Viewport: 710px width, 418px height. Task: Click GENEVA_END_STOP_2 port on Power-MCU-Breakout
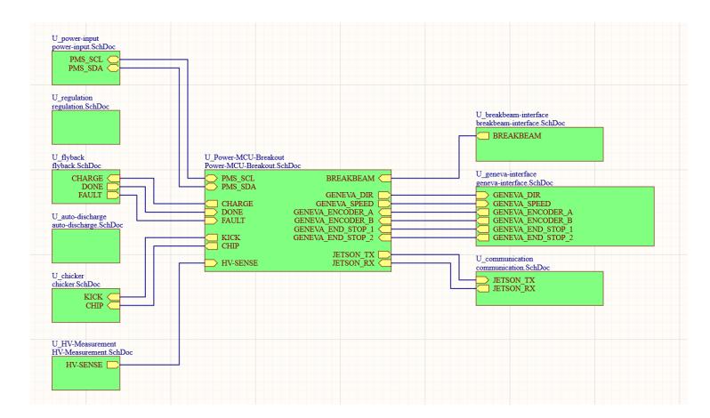click(384, 237)
